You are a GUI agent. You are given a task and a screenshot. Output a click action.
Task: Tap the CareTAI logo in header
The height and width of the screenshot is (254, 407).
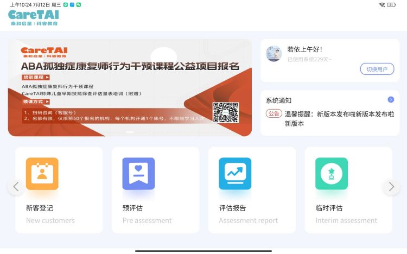pos(34,18)
